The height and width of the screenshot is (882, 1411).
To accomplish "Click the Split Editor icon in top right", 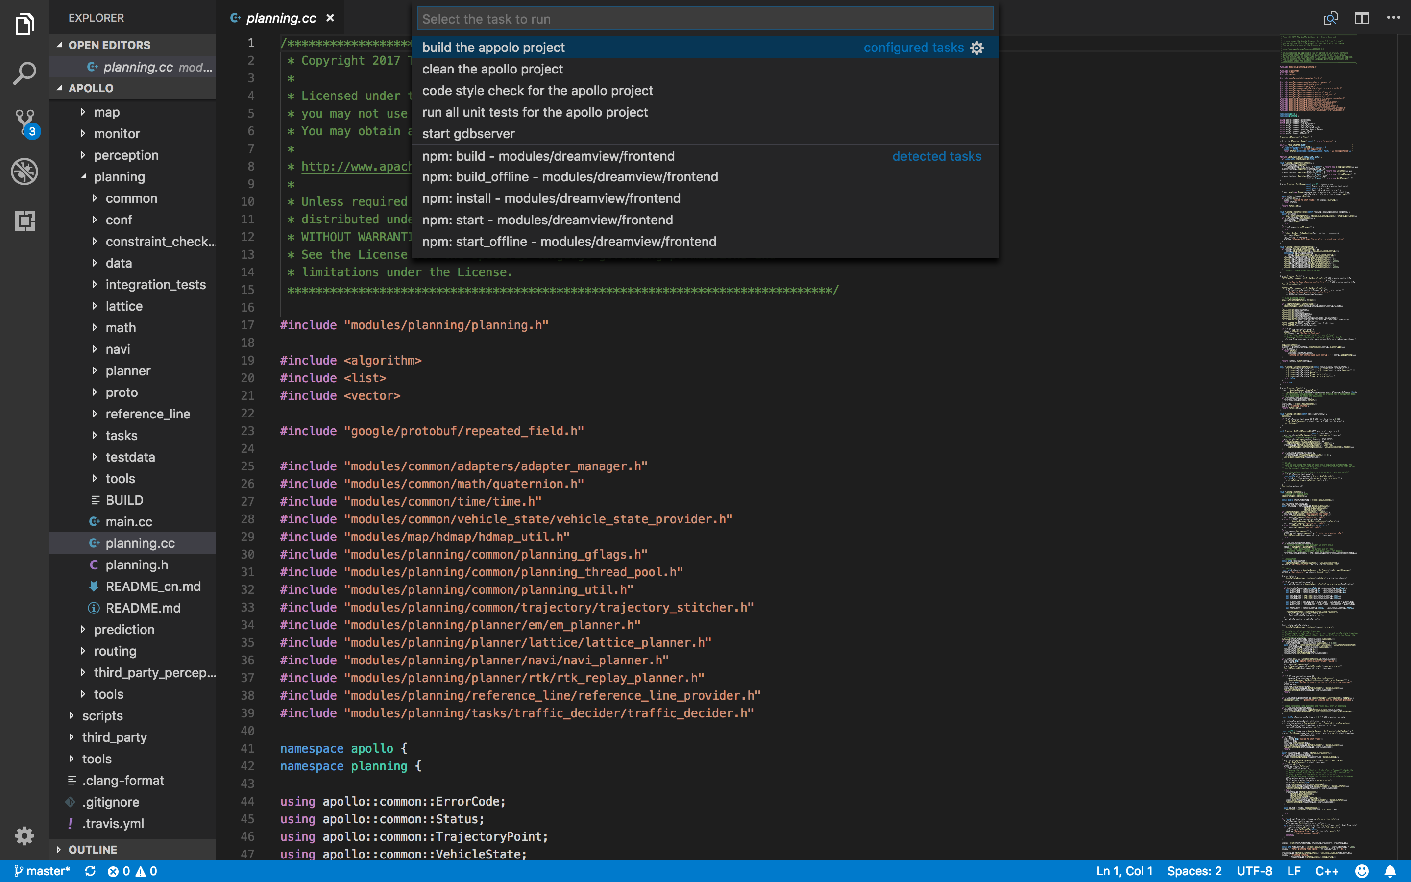I will [1362, 17].
